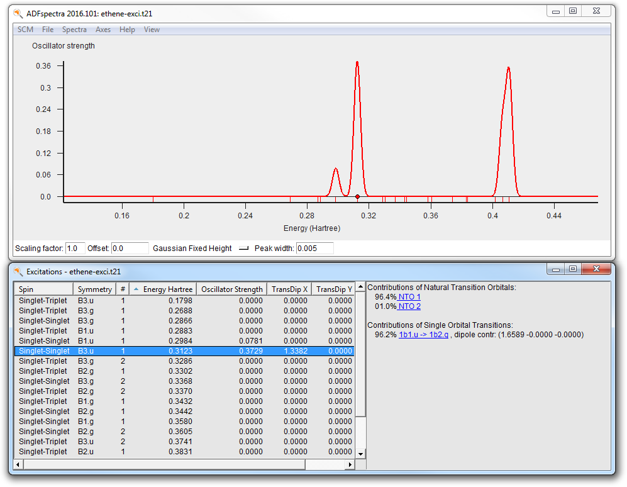
Task: Click the Offset input field
Action: coord(130,249)
